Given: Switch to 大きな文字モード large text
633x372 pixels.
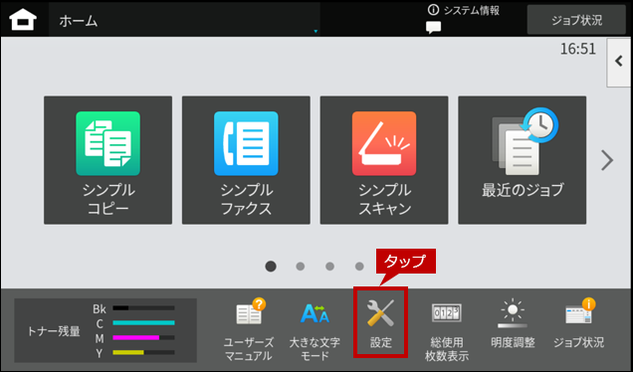Looking at the screenshot, I should coord(315,329).
